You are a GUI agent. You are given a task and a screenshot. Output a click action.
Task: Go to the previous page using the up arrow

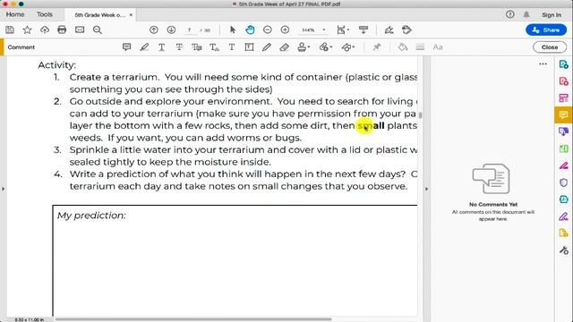pos(153,30)
